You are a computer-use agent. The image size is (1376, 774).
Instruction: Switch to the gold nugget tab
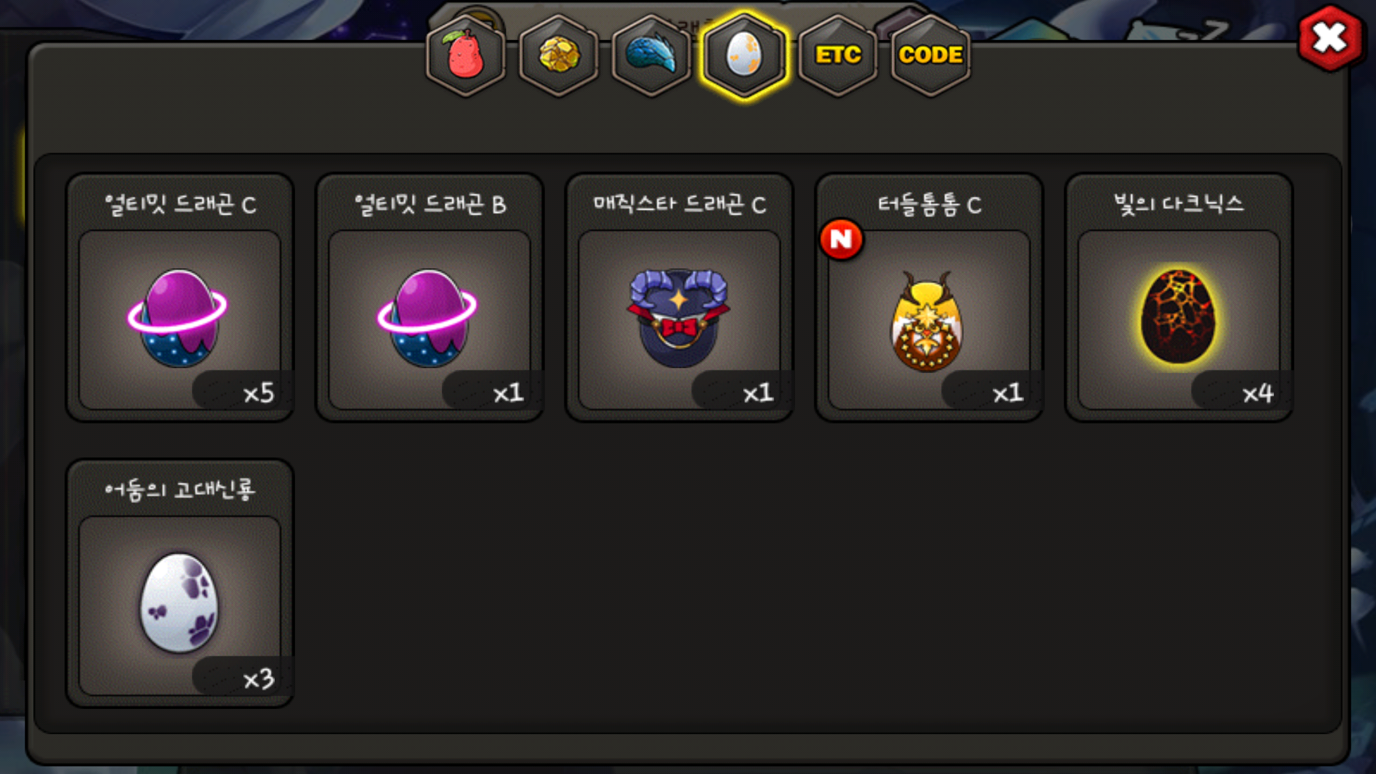(559, 55)
